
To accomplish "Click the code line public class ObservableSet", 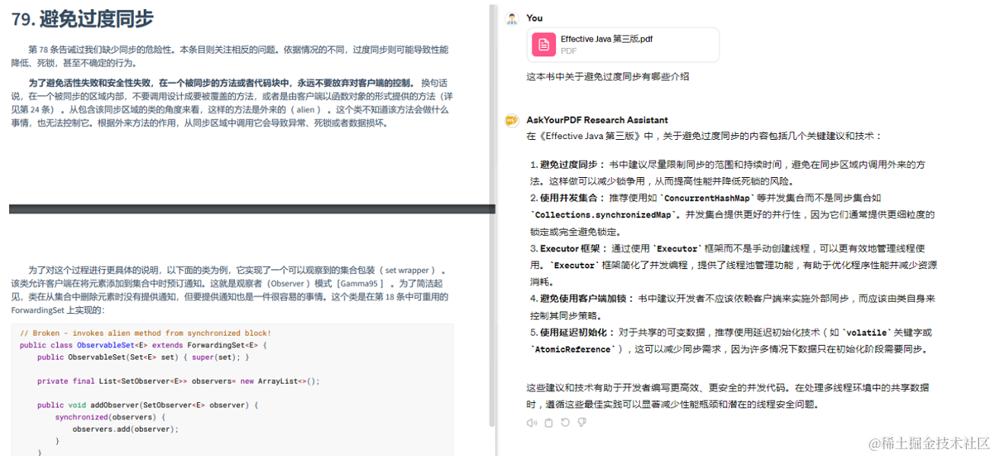I will 143,345.
